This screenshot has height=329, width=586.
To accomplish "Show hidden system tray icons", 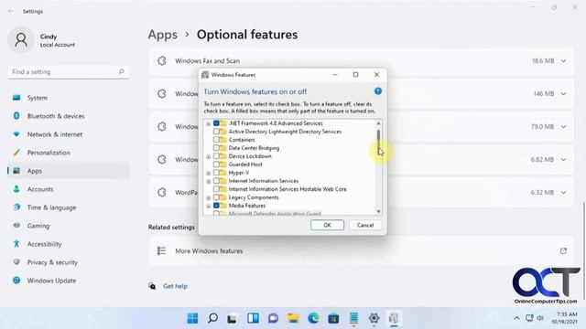I will pos(516,318).
